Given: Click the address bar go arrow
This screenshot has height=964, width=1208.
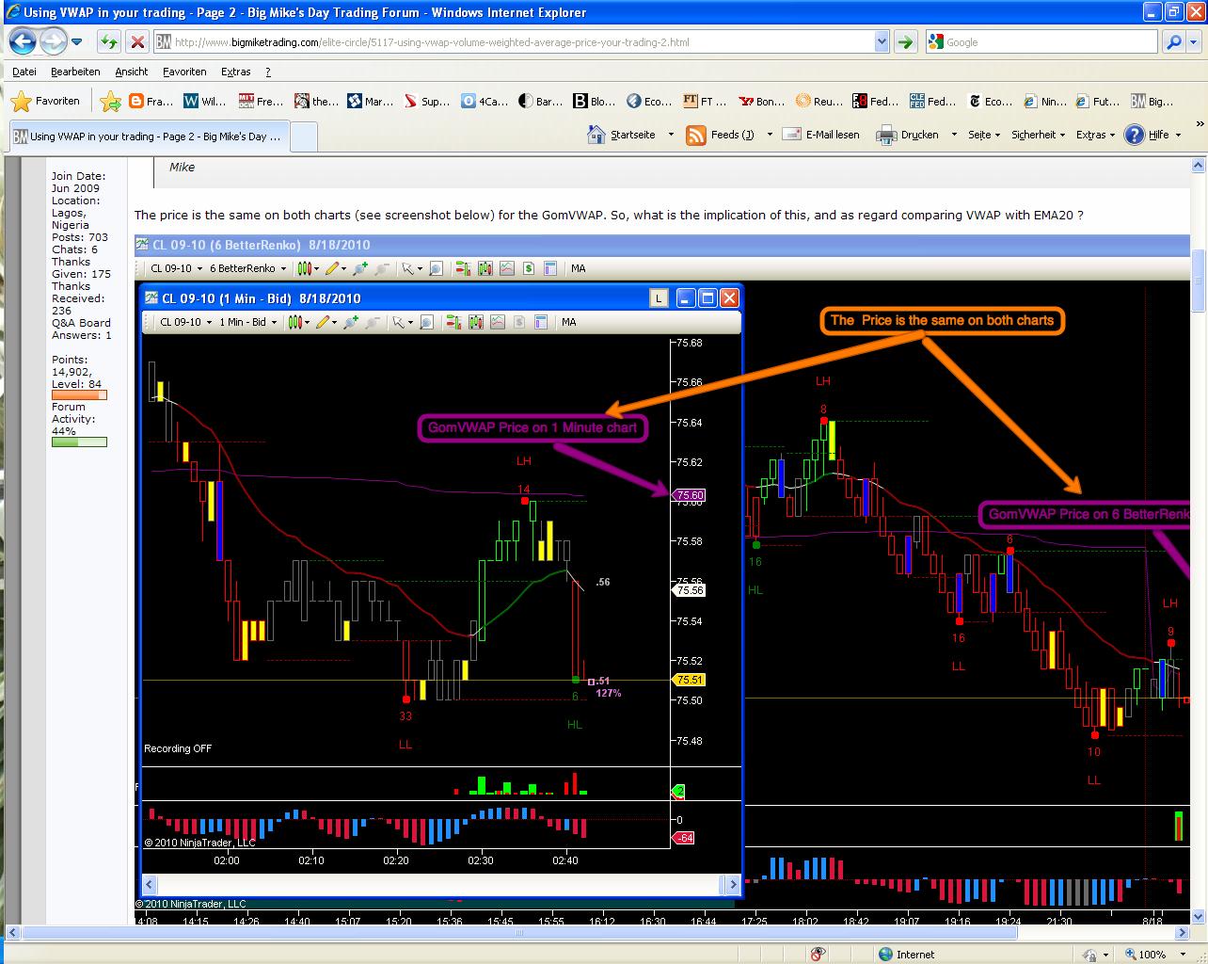Looking at the screenshot, I should (905, 41).
